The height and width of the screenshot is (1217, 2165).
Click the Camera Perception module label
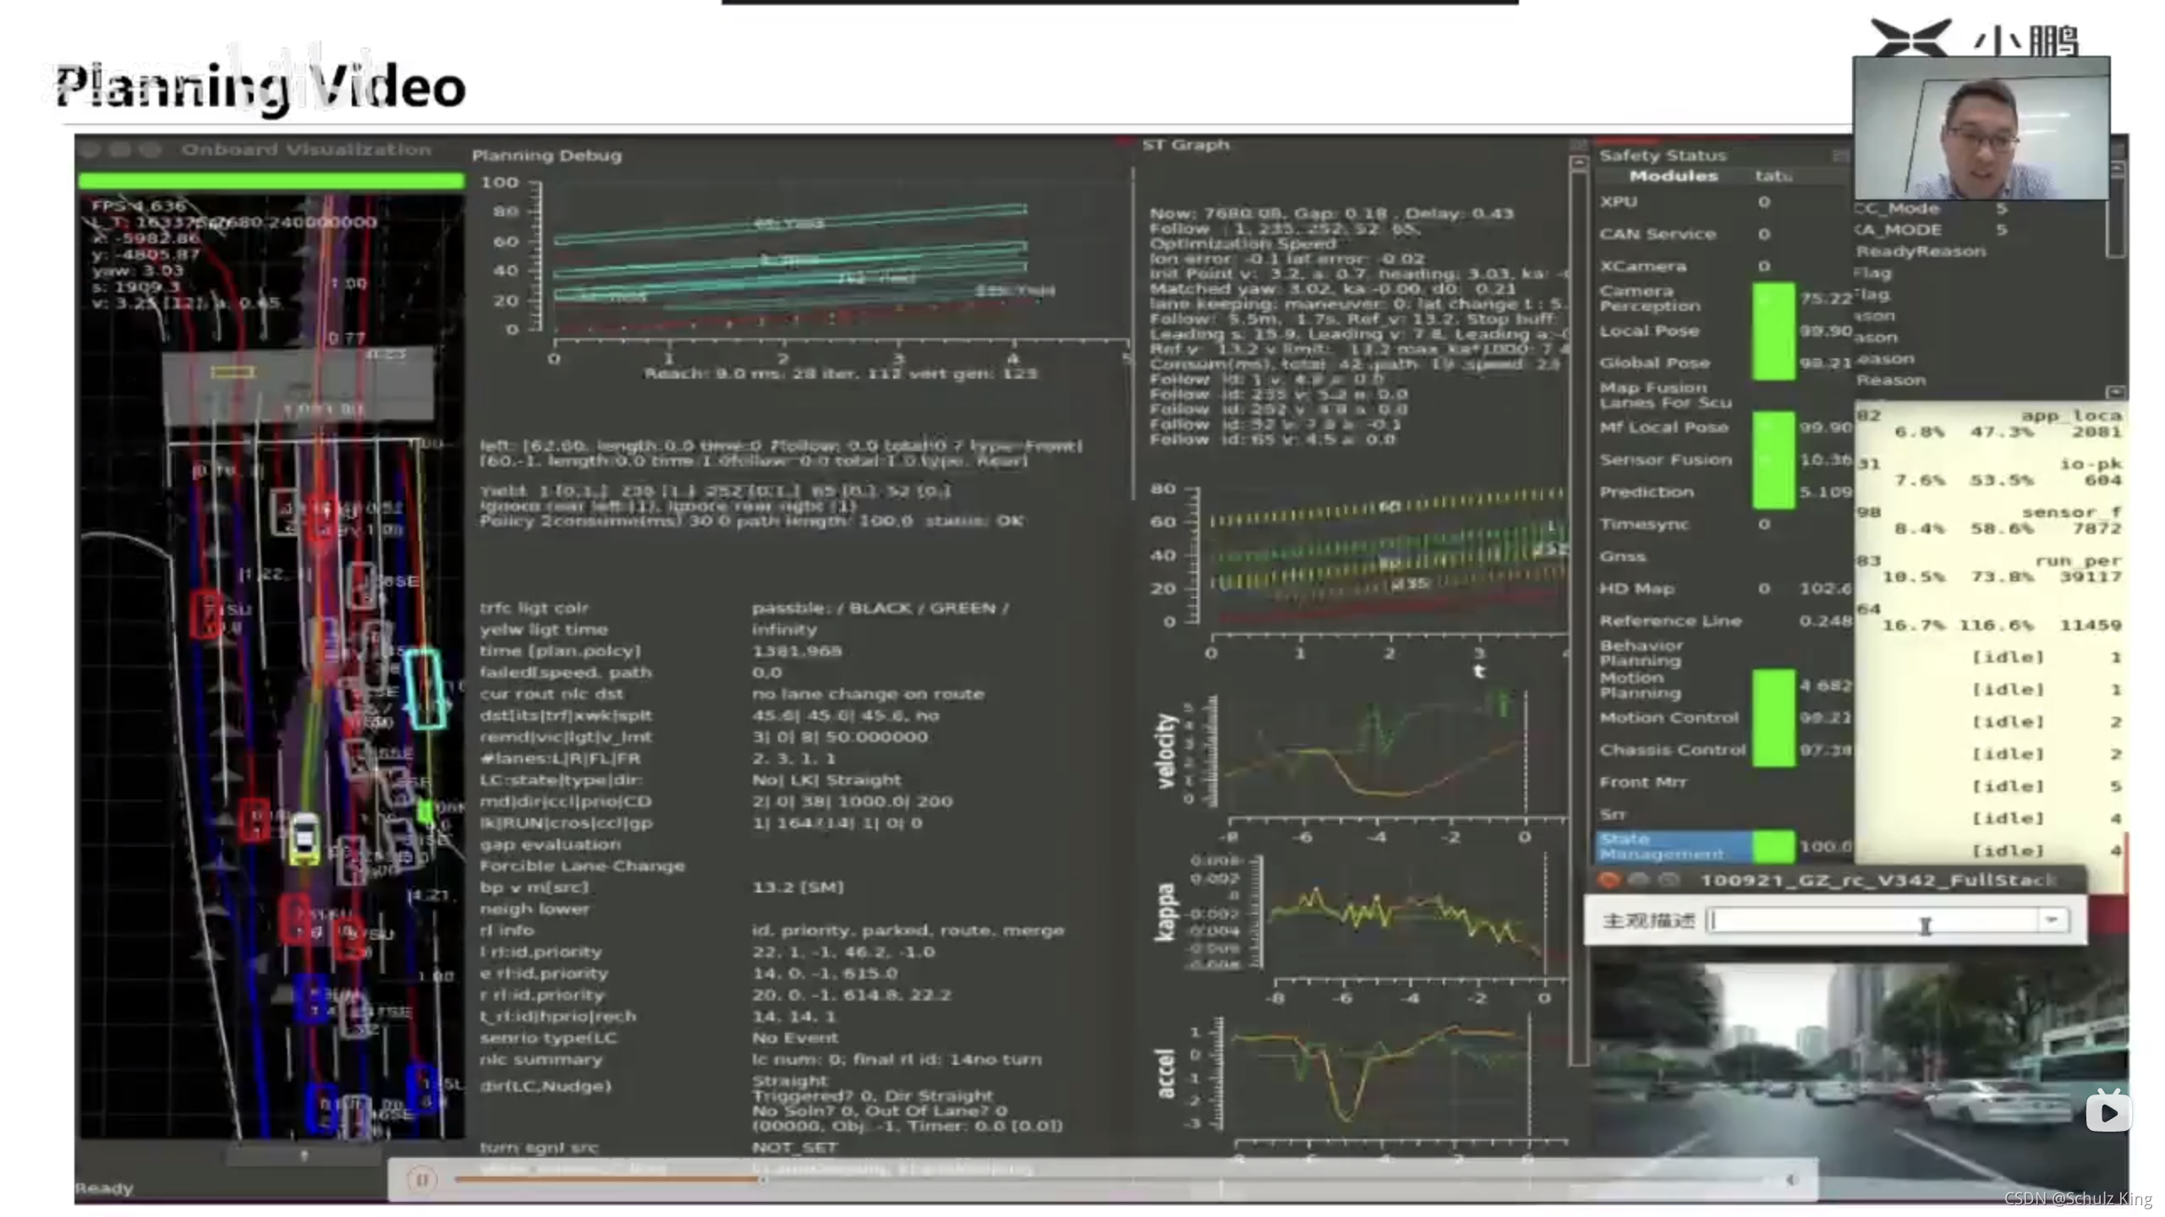[1649, 297]
